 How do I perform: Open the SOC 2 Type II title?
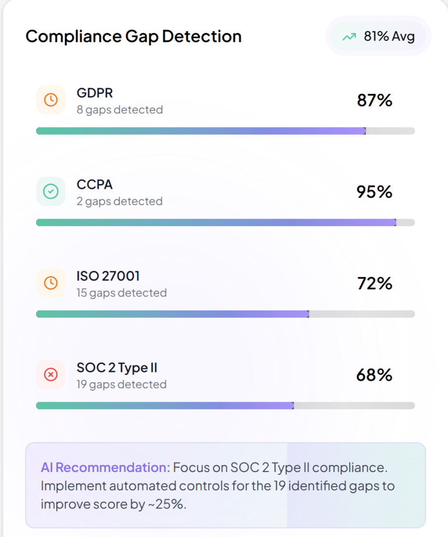117,368
